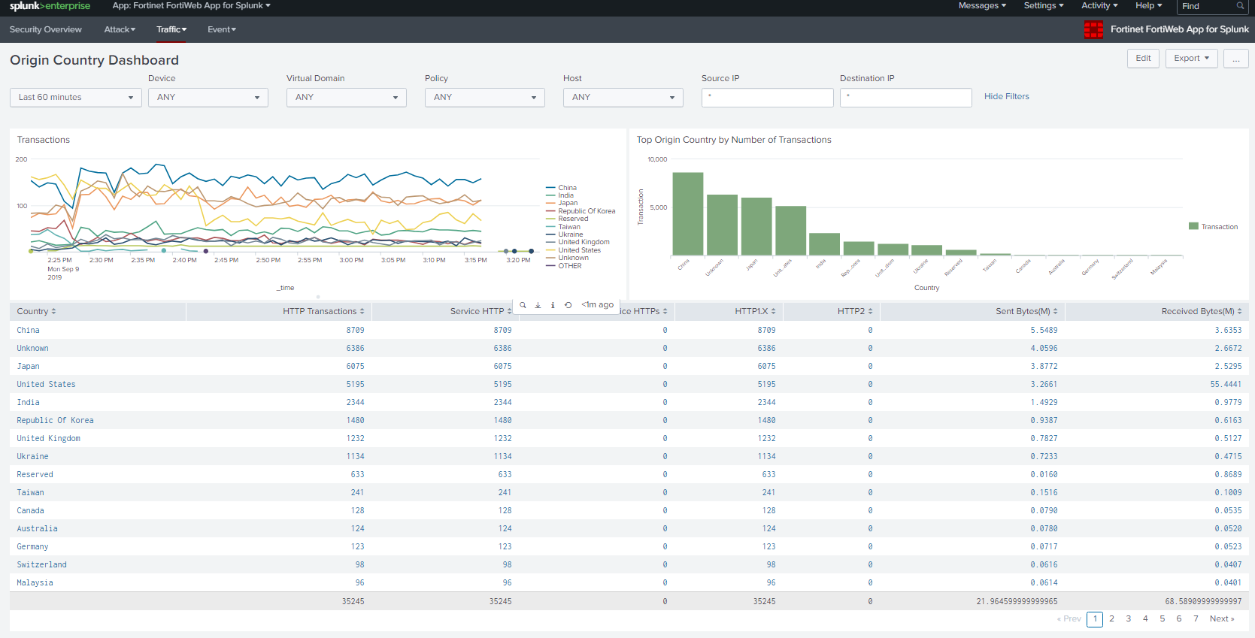Screen dimensions: 1255x638
Task: Open the Traffic menu
Action: point(171,29)
